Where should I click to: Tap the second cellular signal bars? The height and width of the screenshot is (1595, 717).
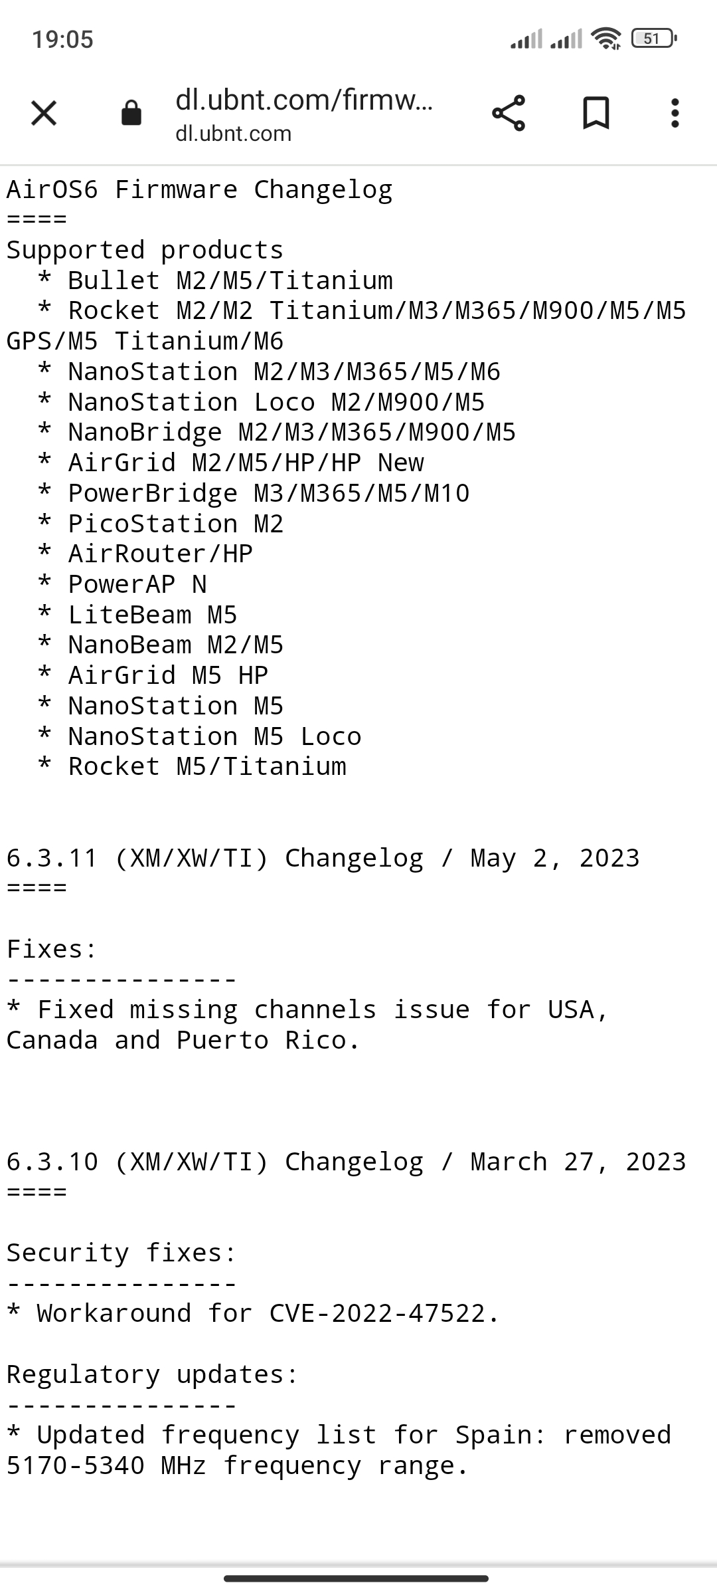566,39
